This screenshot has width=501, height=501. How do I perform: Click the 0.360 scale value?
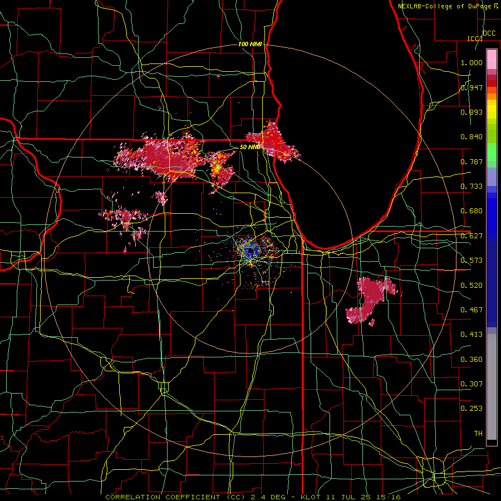471,360
